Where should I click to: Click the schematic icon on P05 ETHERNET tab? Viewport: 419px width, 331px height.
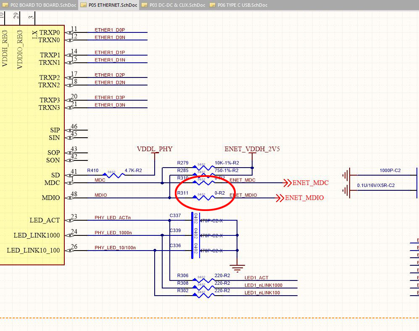point(84,5)
